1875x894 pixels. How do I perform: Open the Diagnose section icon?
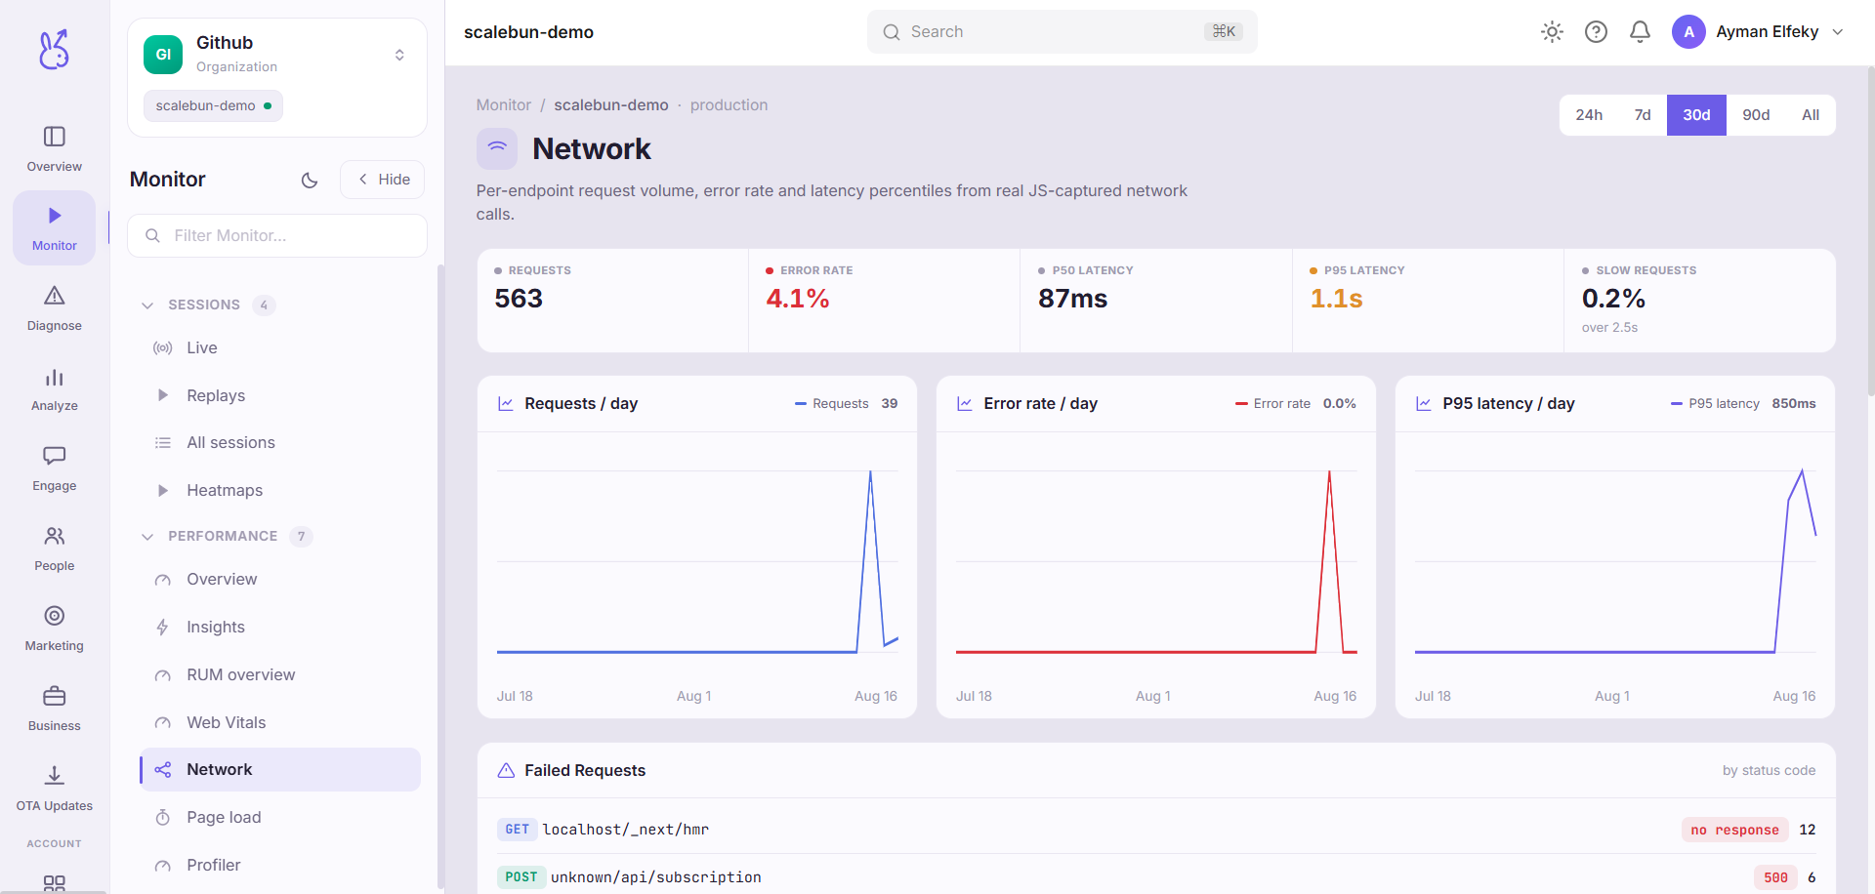point(54,296)
